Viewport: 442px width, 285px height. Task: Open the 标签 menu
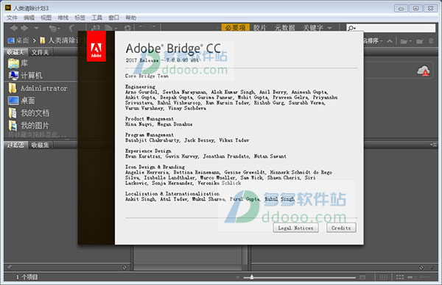pos(80,18)
